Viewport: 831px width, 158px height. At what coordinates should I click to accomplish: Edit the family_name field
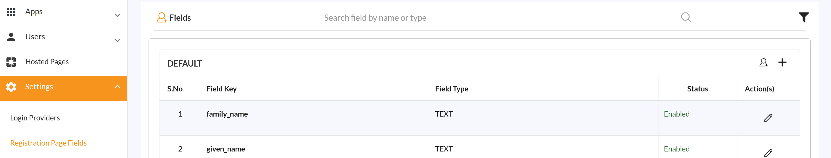coord(768,118)
